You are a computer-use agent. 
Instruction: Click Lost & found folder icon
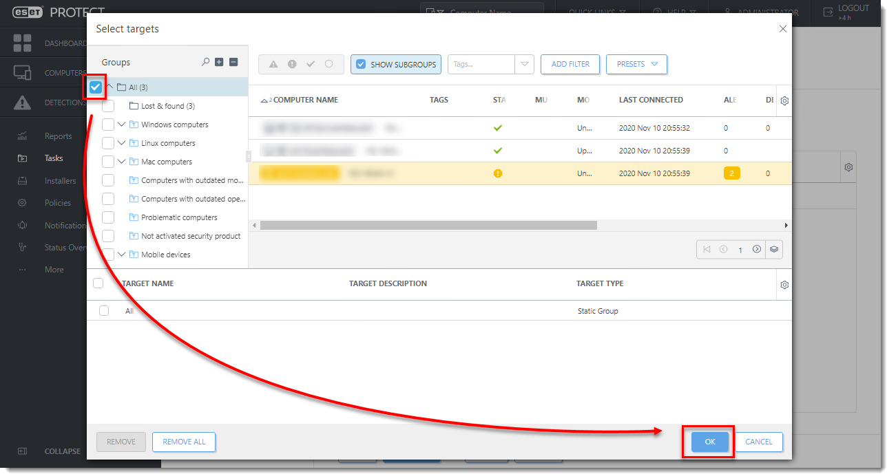tap(134, 106)
